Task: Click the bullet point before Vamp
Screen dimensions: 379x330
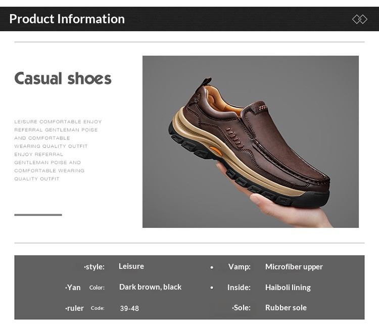Action: [x=211, y=267]
